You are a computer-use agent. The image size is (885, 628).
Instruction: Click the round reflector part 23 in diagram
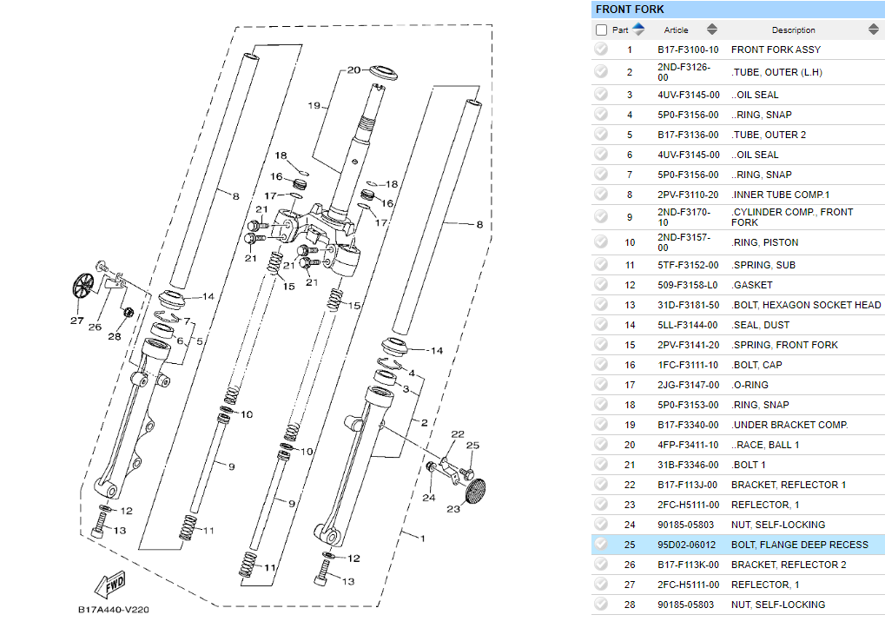point(472,491)
